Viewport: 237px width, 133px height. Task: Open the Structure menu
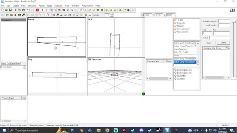point(32,6)
